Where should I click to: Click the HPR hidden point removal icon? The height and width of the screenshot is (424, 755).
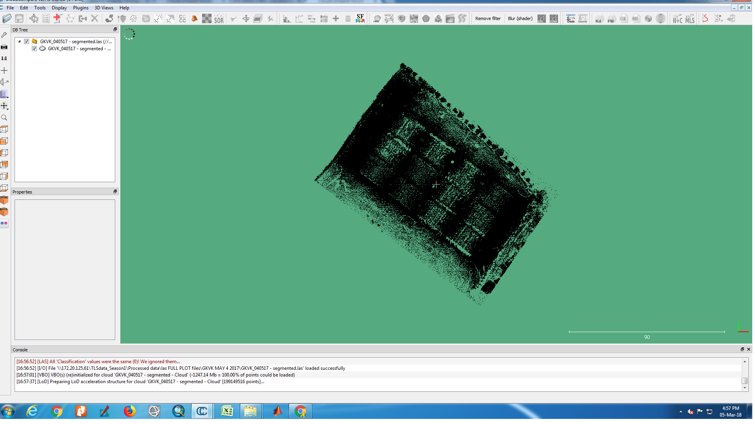[x=377, y=18]
